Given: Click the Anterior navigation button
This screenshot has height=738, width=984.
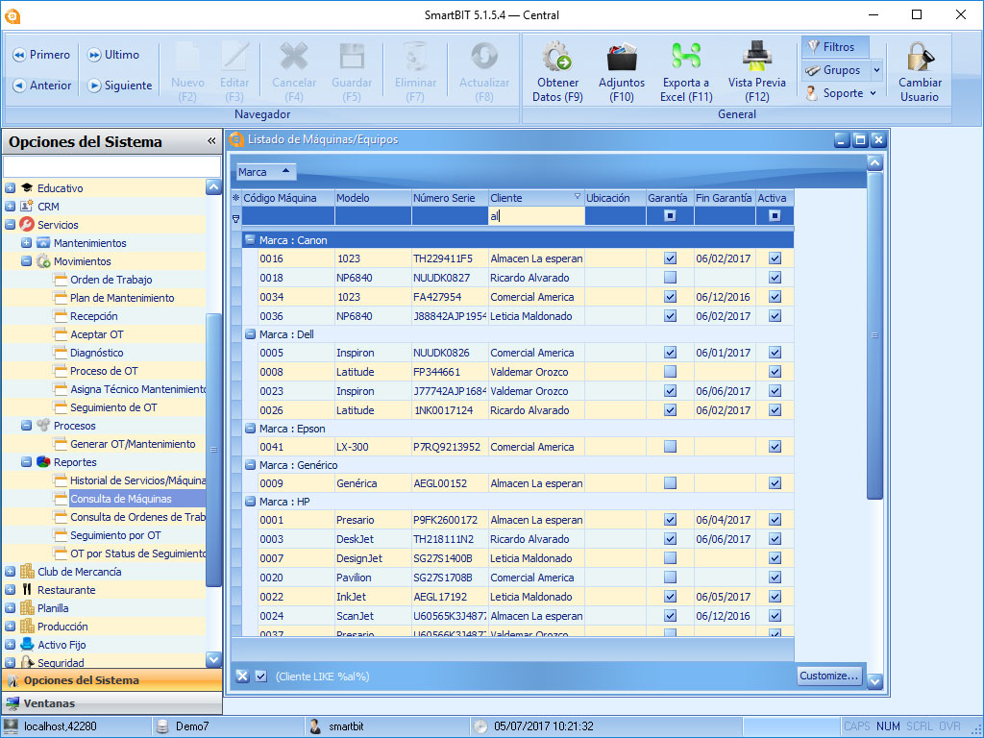Looking at the screenshot, I should pos(41,86).
